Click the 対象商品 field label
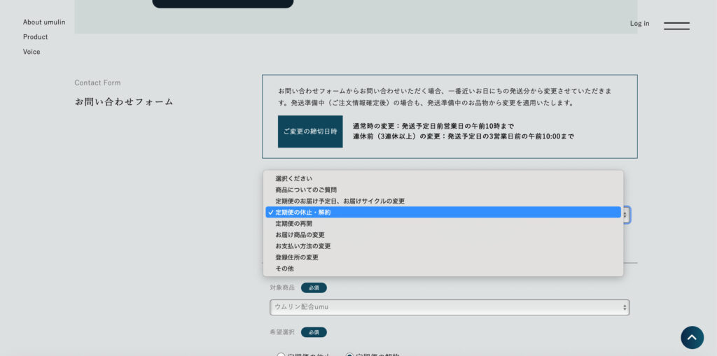717x356 pixels. click(x=282, y=288)
